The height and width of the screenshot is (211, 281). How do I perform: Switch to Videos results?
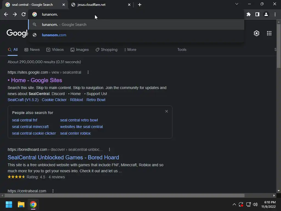[55, 50]
